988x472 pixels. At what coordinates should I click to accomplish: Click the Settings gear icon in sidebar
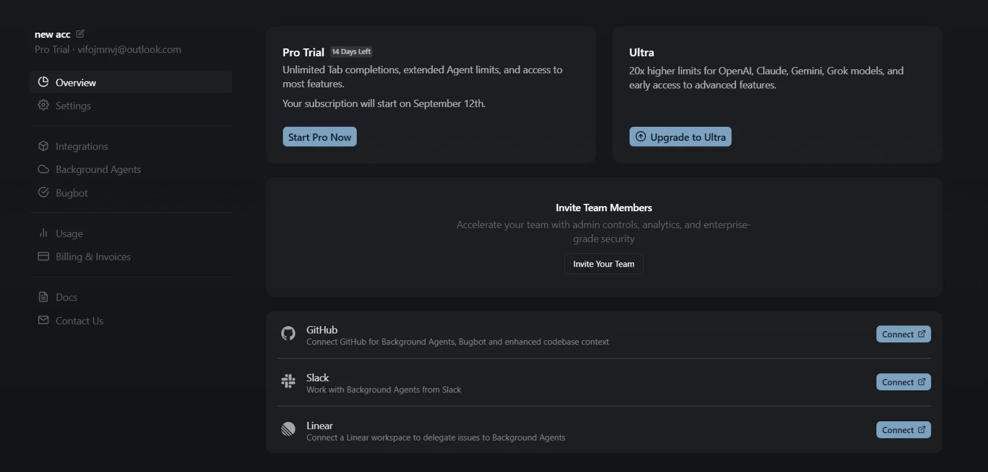(43, 105)
